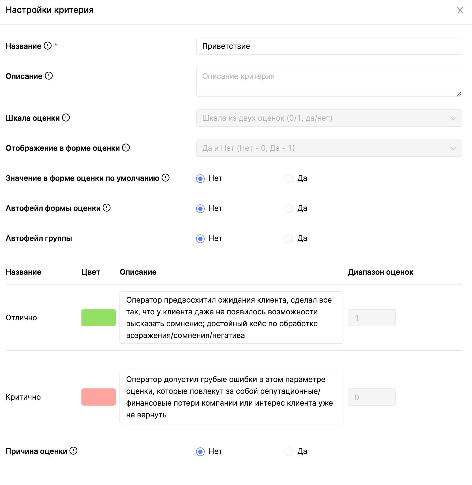The image size is (472, 485).
Task: Select Да for Значение в форме оценки по умолчанию
Action: click(x=289, y=178)
